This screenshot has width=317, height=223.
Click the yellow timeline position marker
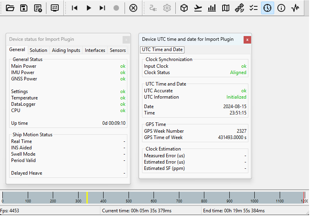coord(87,197)
